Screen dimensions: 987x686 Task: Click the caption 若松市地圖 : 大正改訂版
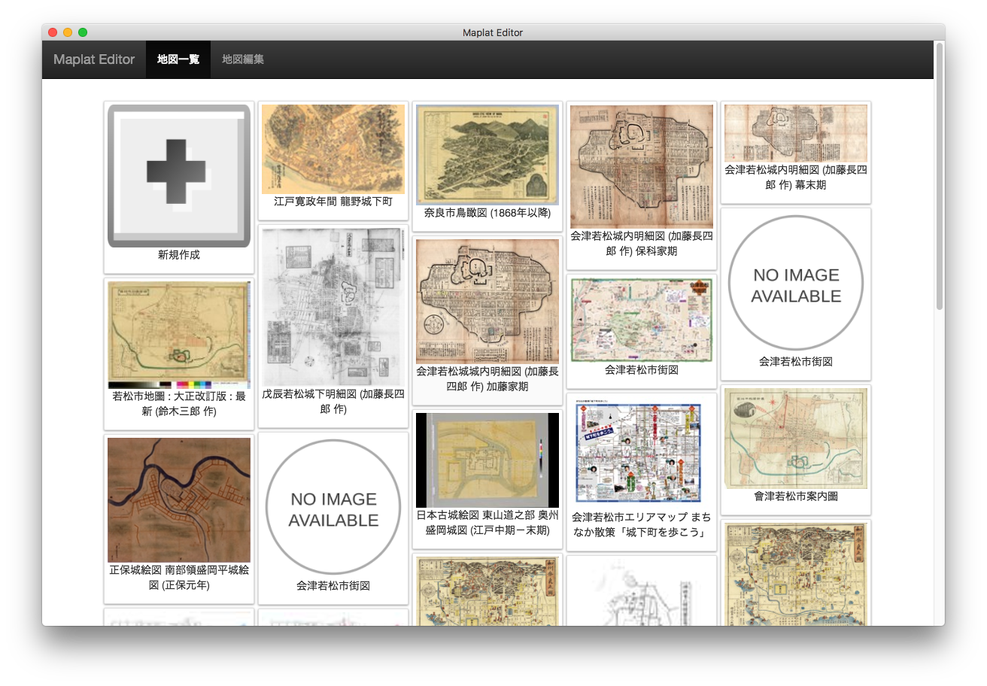(x=179, y=403)
